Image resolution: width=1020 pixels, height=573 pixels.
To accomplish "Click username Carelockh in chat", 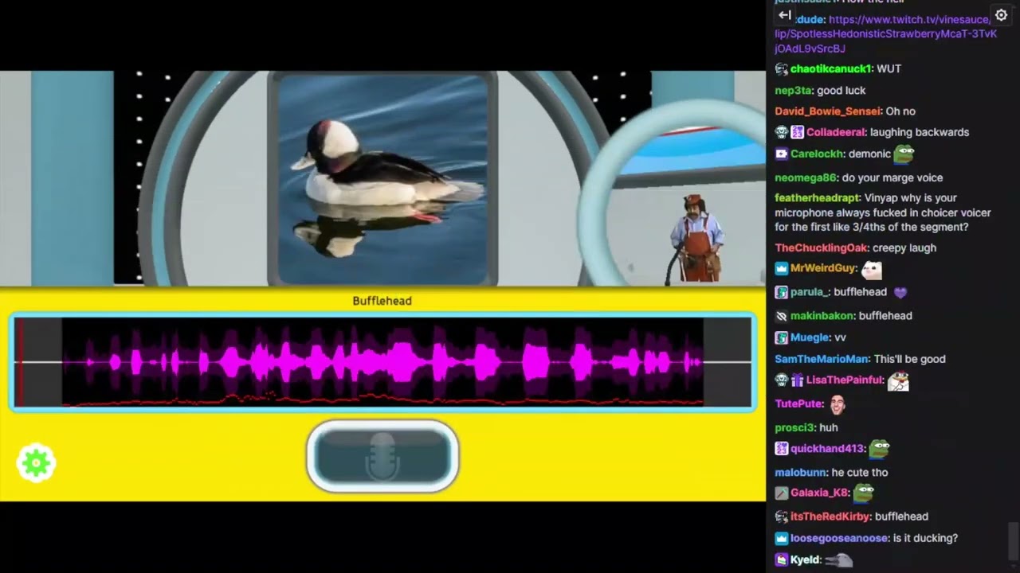I will coord(816,154).
